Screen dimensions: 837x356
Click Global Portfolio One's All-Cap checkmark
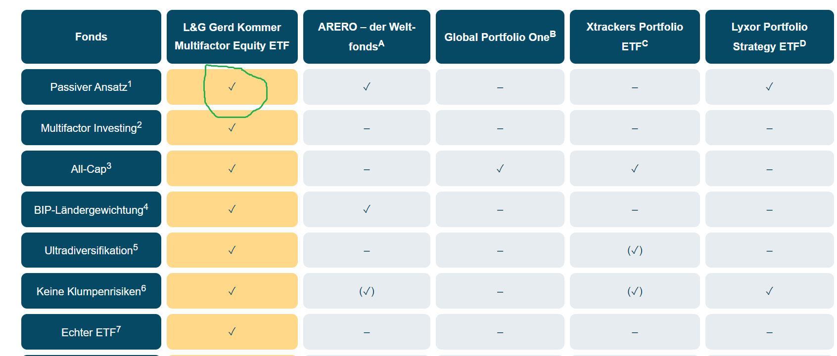(500, 169)
